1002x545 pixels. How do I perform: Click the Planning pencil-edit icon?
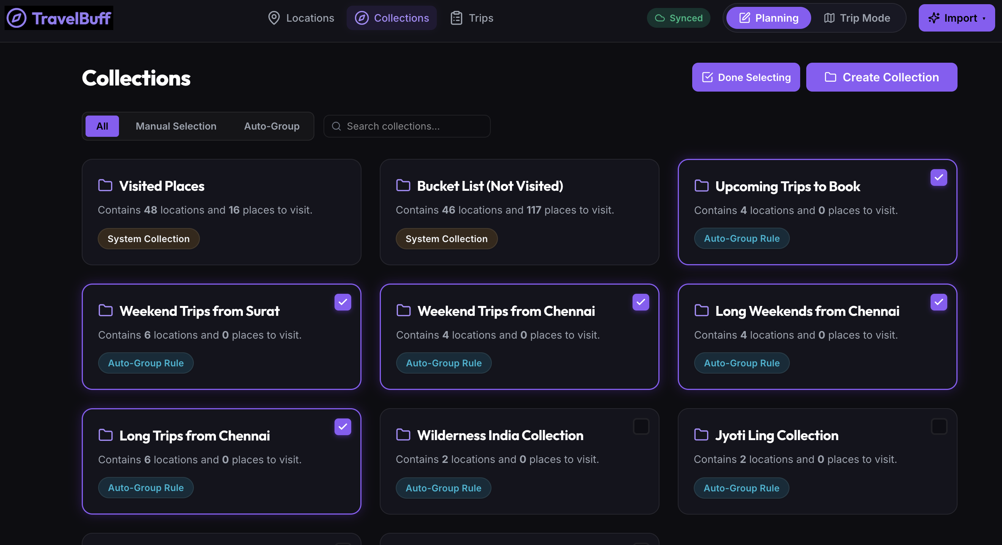pyautogui.click(x=745, y=18)
